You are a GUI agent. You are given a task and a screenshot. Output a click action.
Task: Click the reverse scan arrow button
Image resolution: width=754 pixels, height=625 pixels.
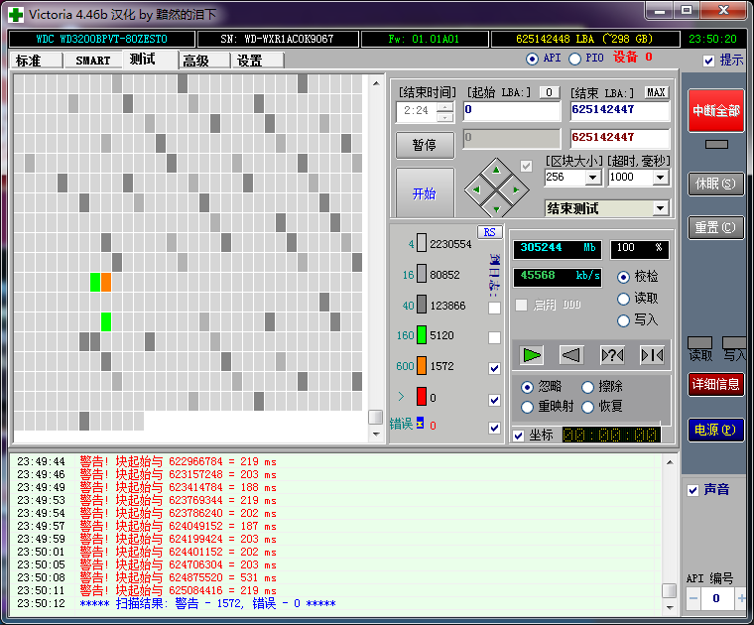pyautogui.click(x=571, y=355)
